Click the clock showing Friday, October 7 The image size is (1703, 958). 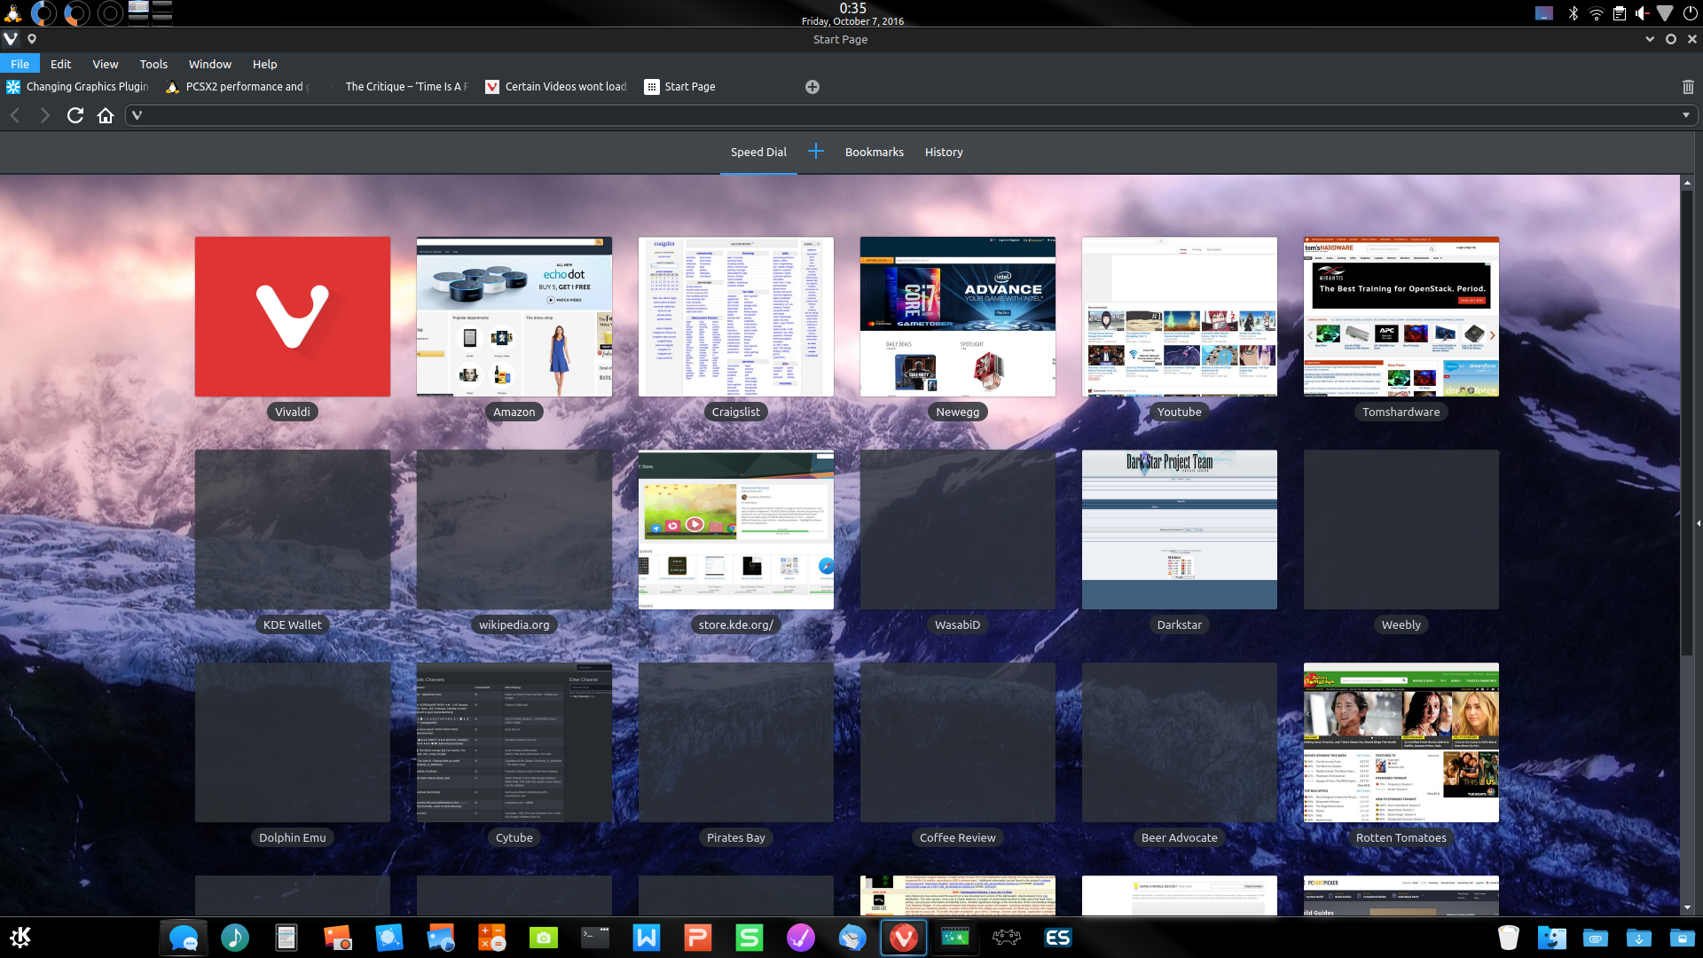point(852,13)
